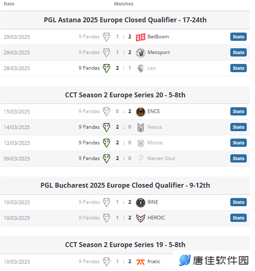This screenshot has width=255, height=271.
Task: Click the Nexus team logo
Action: point(140,127)
